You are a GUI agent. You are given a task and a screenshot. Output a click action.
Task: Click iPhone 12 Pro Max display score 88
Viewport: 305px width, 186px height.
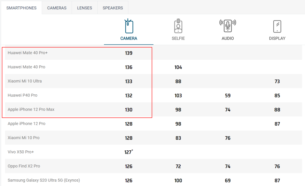[x=277, y=110]
